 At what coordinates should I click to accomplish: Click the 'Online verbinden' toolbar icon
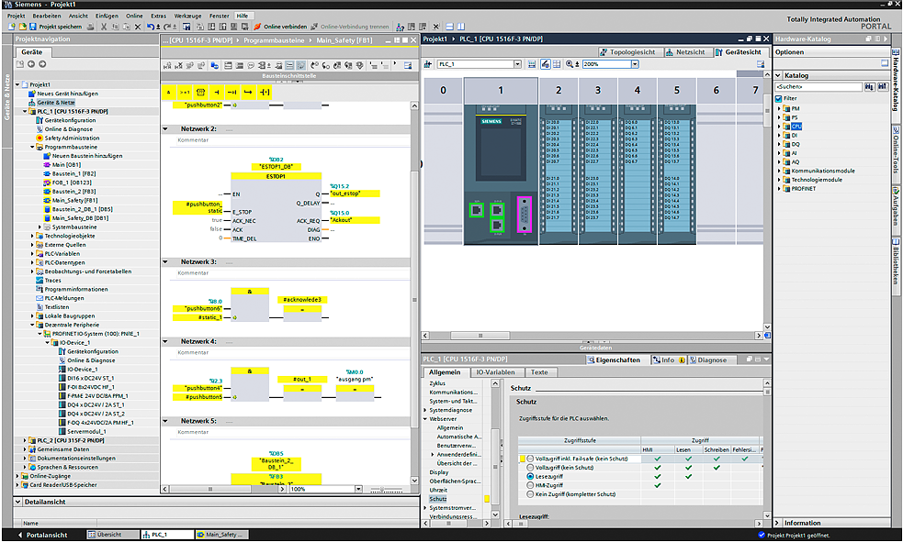[x=257, y=27]
